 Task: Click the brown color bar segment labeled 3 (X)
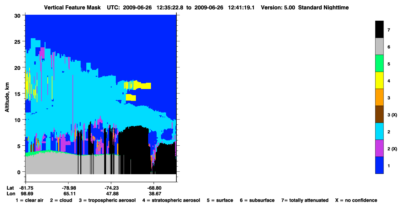pos(379,114)
